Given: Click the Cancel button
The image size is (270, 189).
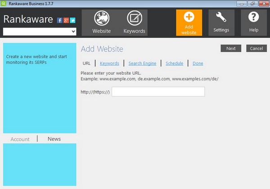Looking at the screenshot, I should click(256, 48).
